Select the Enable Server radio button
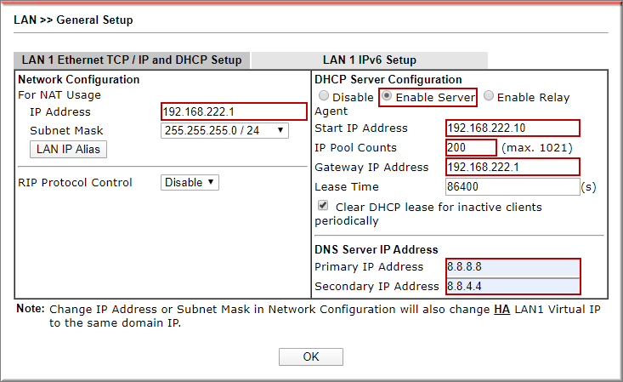Screen dimensions: 623x382 pyautogui.click(x=387, y=96)
